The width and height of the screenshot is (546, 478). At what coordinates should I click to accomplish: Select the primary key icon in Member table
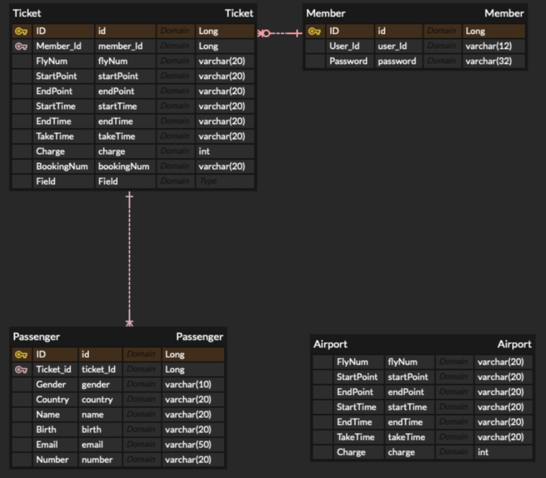[315, 31]
